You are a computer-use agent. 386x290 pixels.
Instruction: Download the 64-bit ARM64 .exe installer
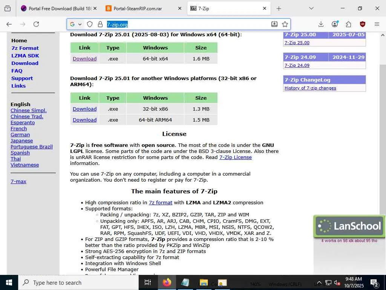point(85,120)
